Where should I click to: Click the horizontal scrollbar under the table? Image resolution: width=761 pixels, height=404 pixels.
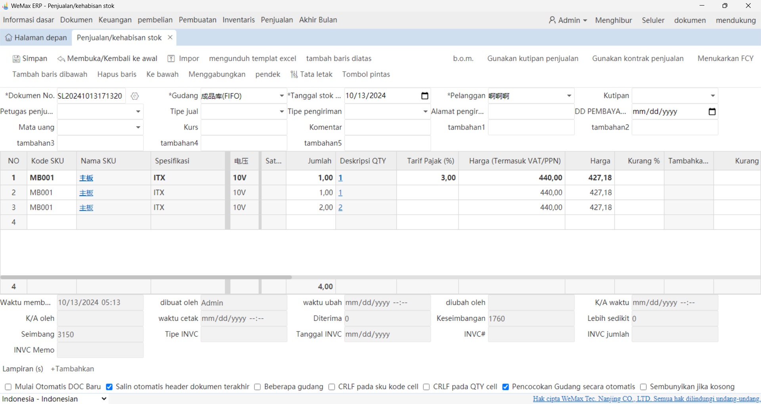146,277
